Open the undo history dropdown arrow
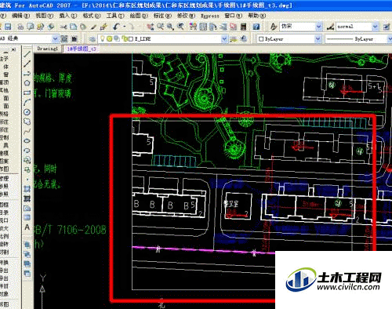The width and height of the screenshot is (392, 309). pyautogui.click(x=125, y=27)
